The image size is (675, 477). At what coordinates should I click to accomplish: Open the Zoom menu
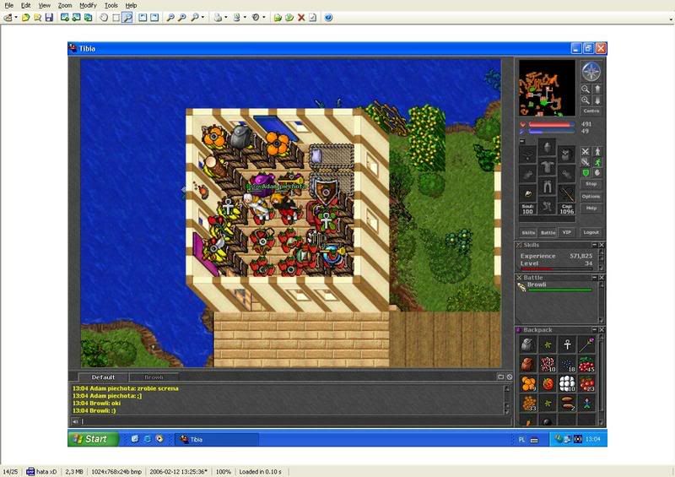(x=65, y=6)
